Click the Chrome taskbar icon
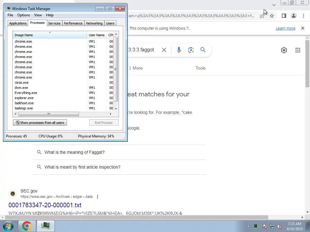The width and height of the screenshot is (310, 232). point(27,226)
